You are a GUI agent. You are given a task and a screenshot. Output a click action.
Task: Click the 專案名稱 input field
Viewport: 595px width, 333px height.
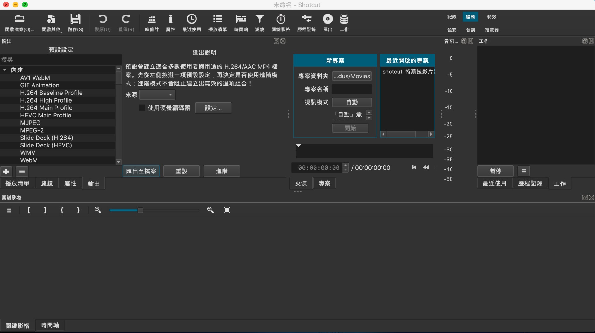coord(352,89)
